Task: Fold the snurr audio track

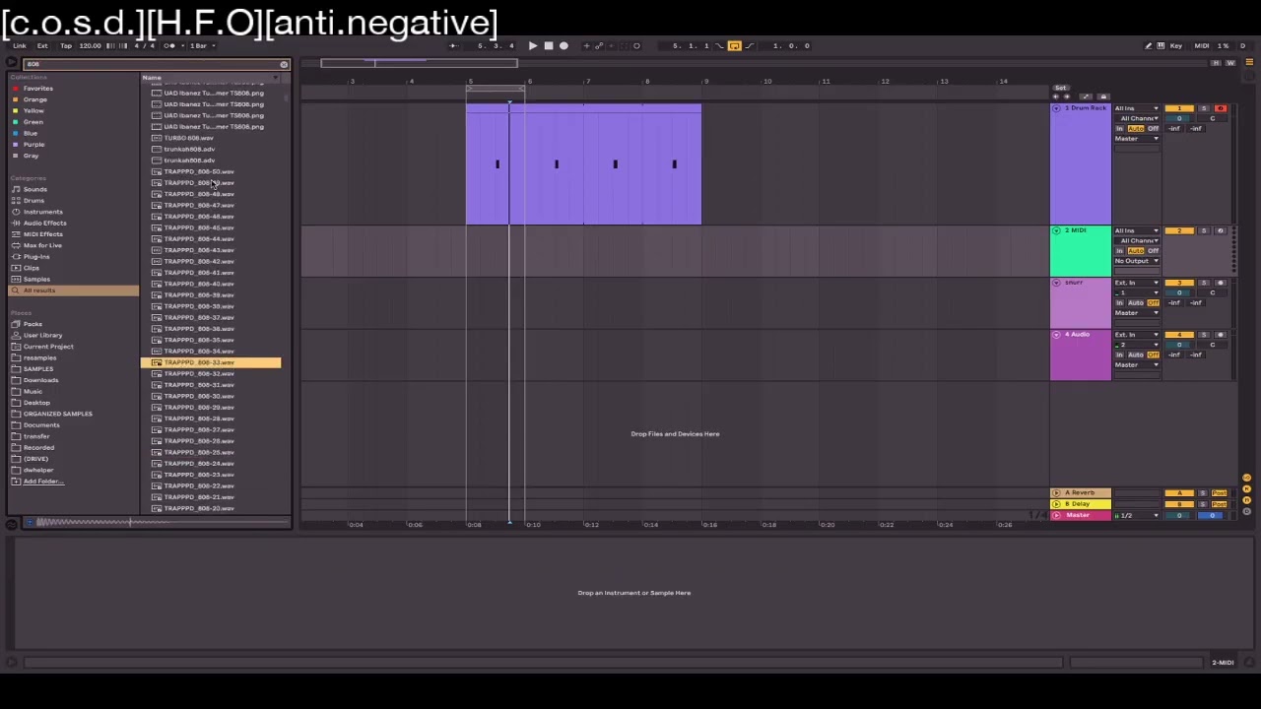Action: pos(1056,283)
